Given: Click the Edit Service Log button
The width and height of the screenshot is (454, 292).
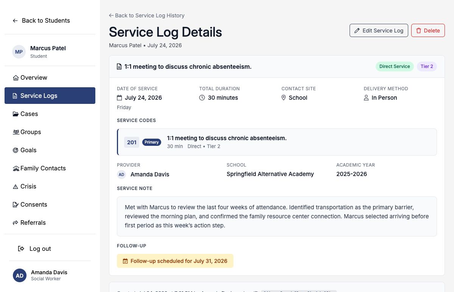Looking at the screenshot, I should (x=379, y=31).
